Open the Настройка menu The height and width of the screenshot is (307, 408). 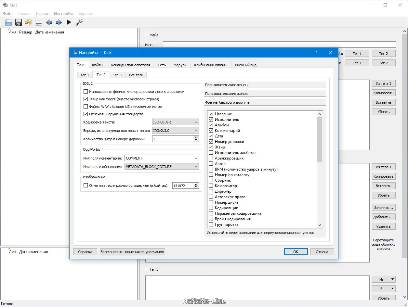pos(63,14)
